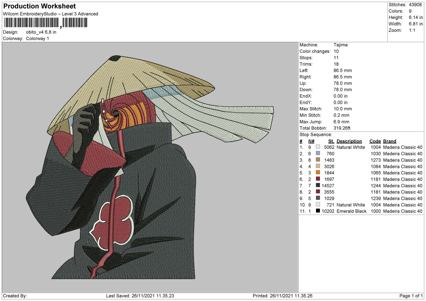Select stitch count '3026' in stop 4
Viewport: 426px width, 301px height.
pyautogui.click(x=329, y=167)
